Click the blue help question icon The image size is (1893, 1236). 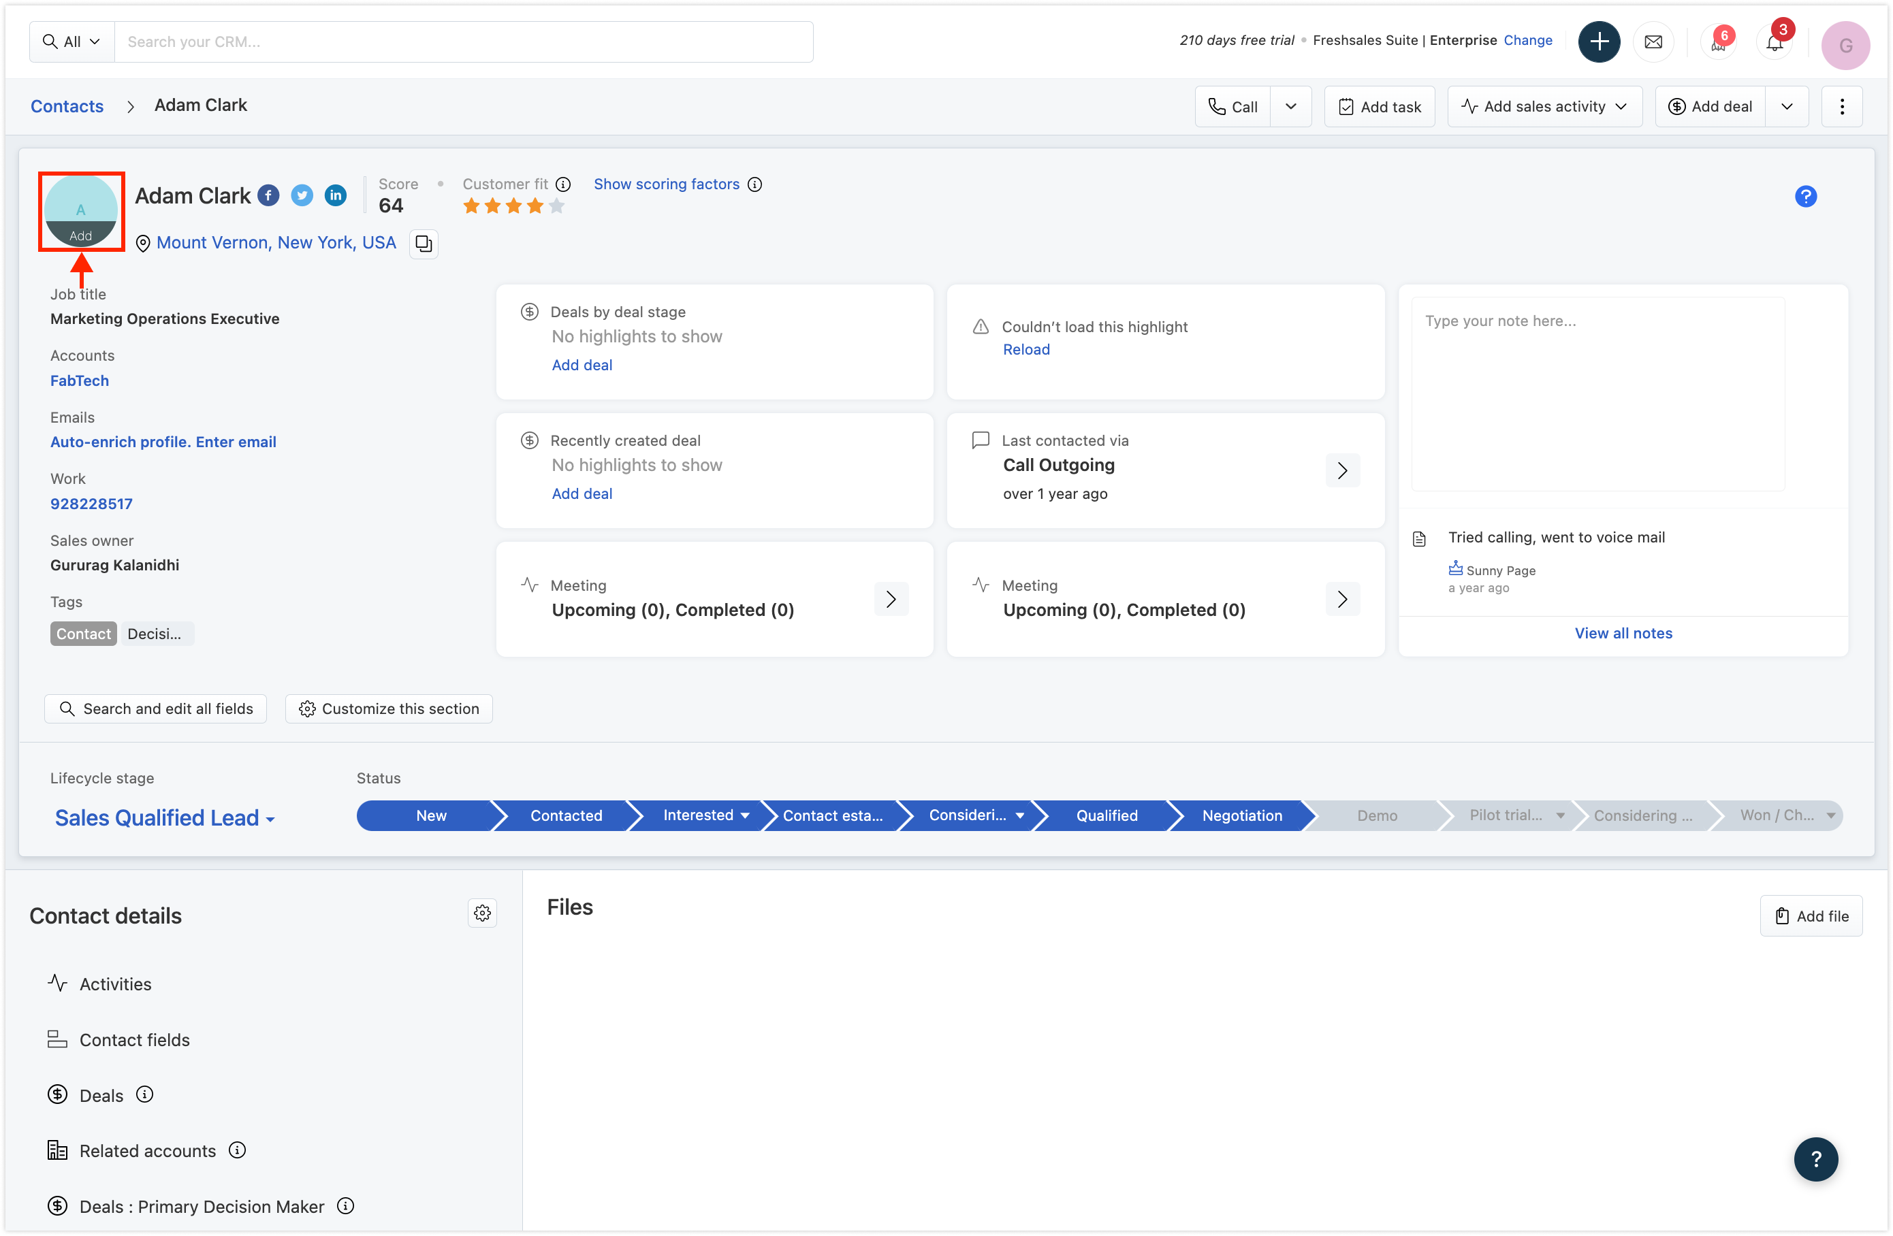coord(1806,196)
